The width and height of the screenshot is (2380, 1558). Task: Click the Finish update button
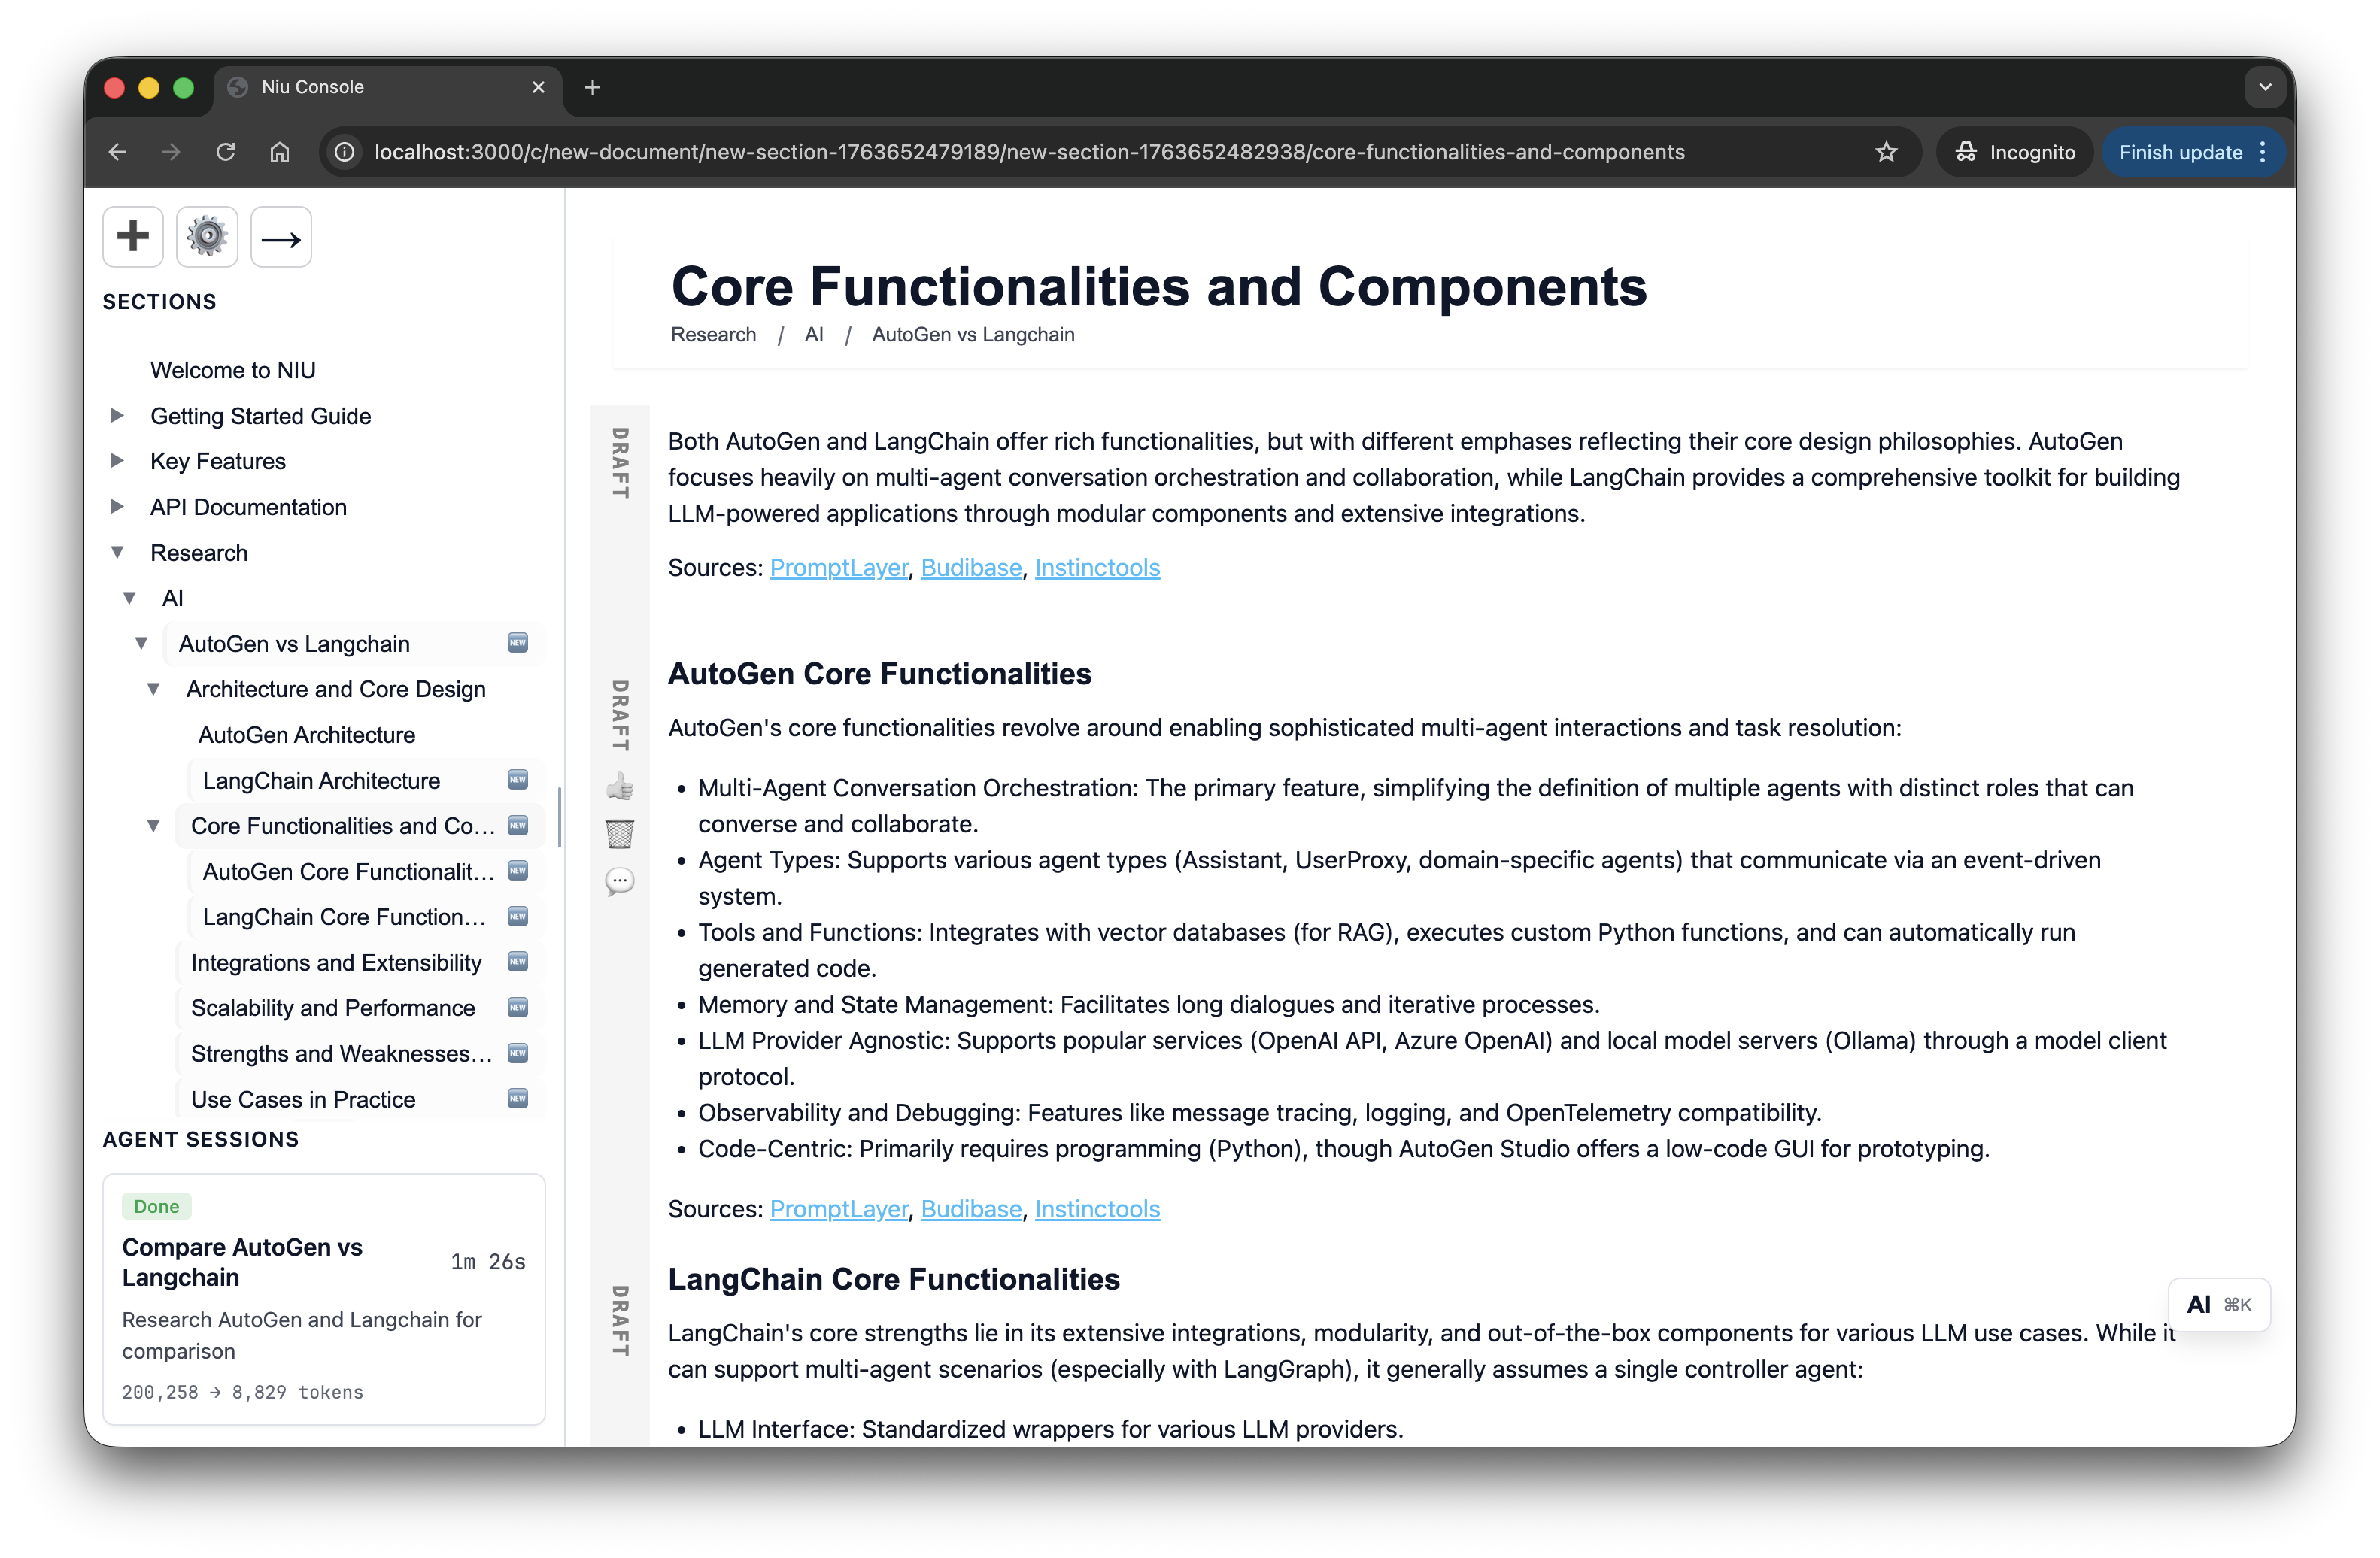coord(2191,152)
